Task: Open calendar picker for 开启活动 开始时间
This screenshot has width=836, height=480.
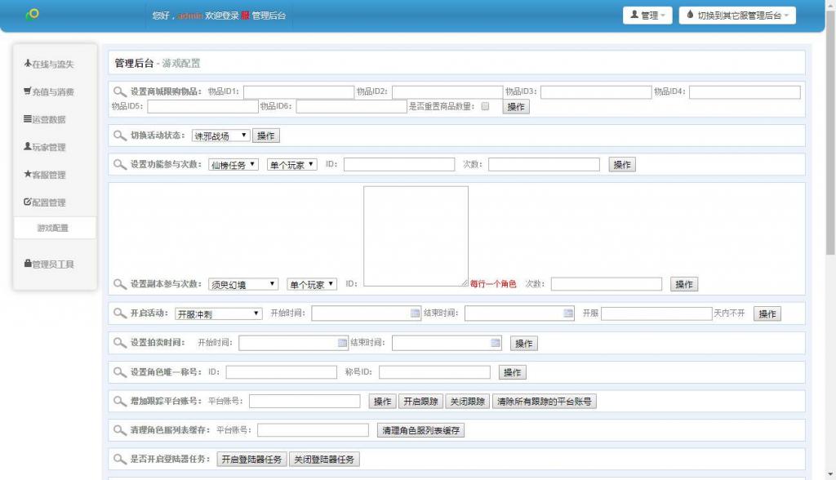Action: 415,313
